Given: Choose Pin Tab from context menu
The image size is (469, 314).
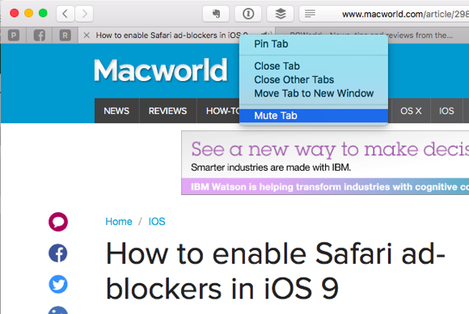Looking at the screenshot, I should click(314, 44).
